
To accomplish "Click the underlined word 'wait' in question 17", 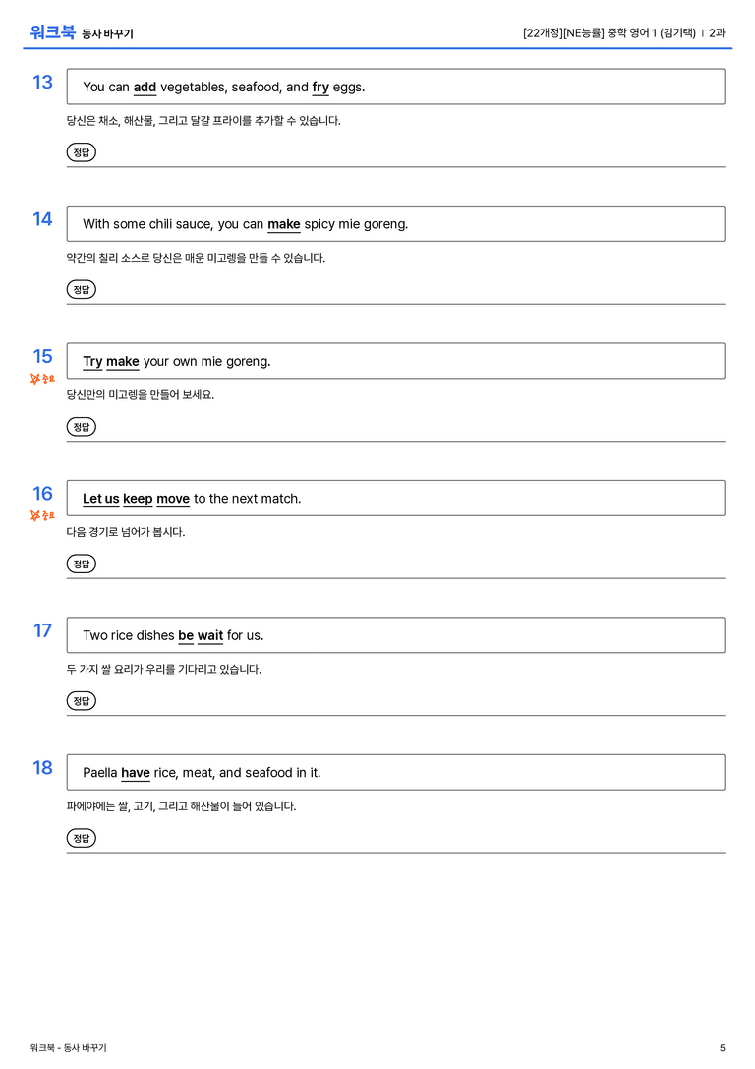I will [209, 635].
